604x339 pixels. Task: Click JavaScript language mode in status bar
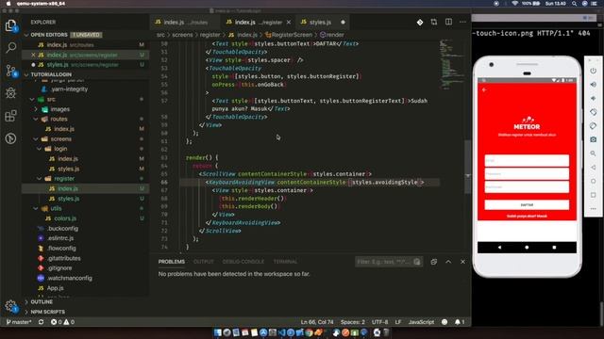421,322
